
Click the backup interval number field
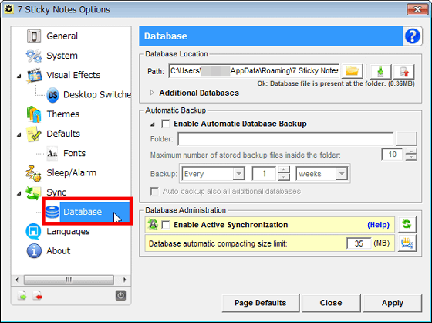(264, 174)
